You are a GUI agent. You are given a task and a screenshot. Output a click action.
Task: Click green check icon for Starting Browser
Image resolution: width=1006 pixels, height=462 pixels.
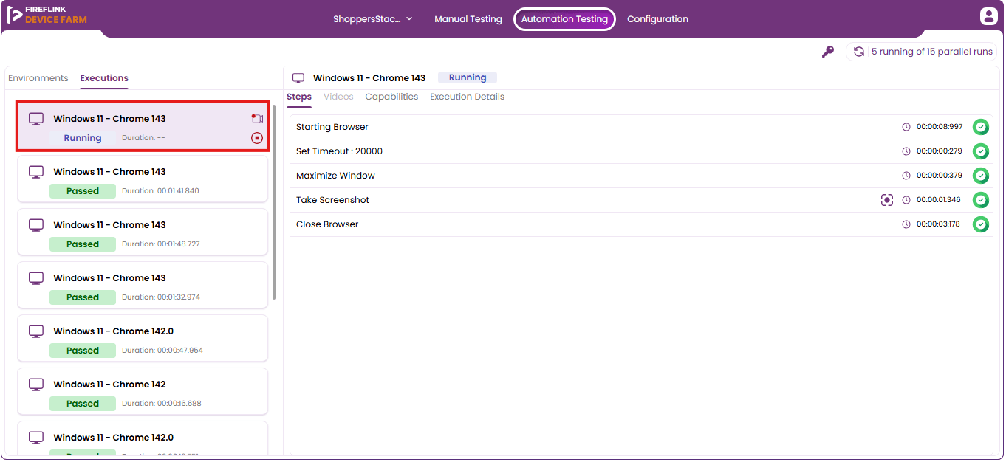(980, 127)
